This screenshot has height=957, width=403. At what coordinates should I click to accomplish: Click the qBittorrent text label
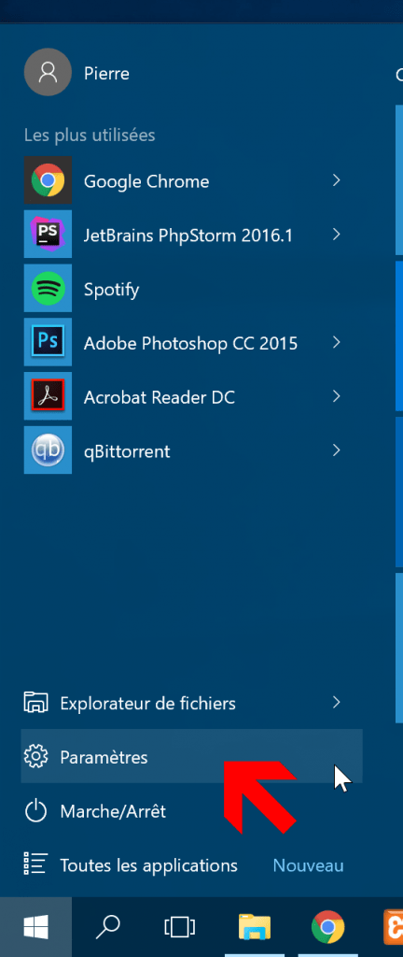pyautogui.click(x=127, y=451)
